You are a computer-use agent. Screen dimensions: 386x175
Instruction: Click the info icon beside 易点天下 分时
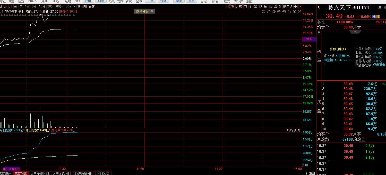coord(2,12)
